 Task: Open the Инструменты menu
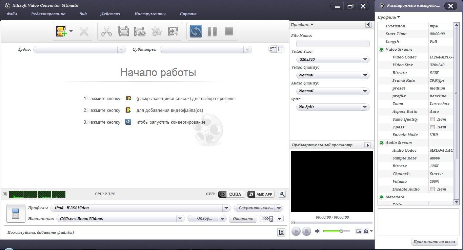150,14
